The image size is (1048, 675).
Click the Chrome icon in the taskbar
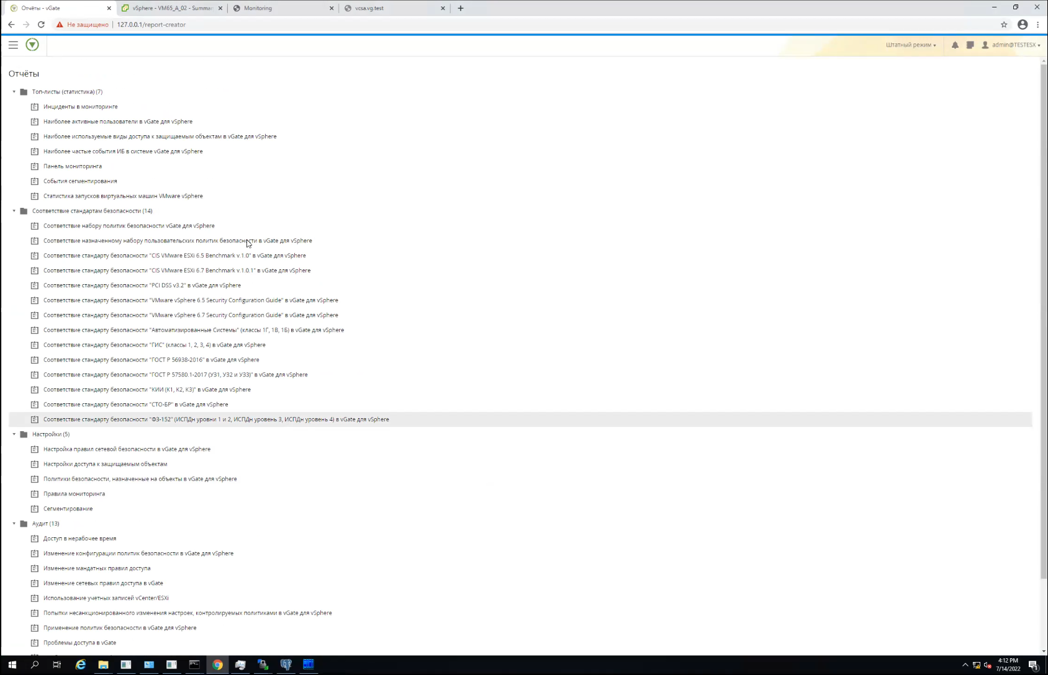[x=217, y=664]
